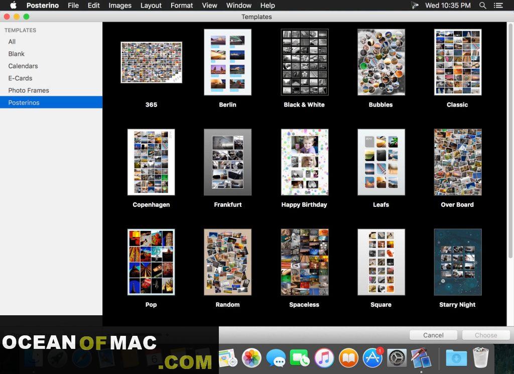Click the clock showing Wed 10:35 PM
The height and width of the screenshot is (374, 514).
[x=448, y=5]
